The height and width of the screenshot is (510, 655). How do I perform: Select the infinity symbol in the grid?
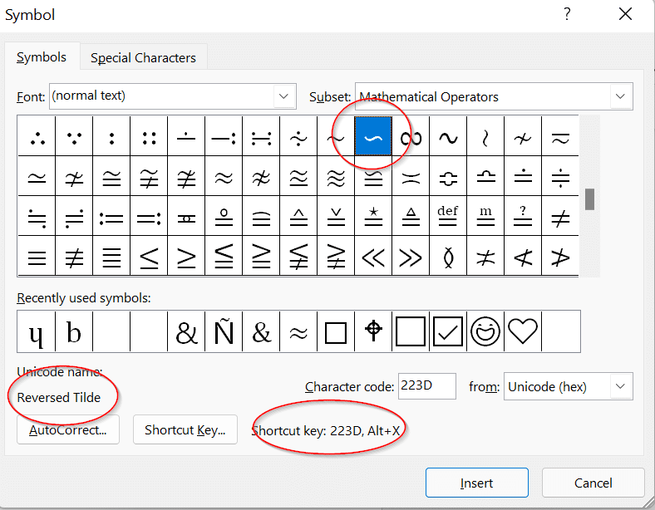click(x=411, y=137)
